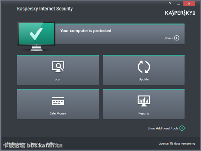Click the Show Additional Tools text
201x151 pixels.
(x=163, y=128)
